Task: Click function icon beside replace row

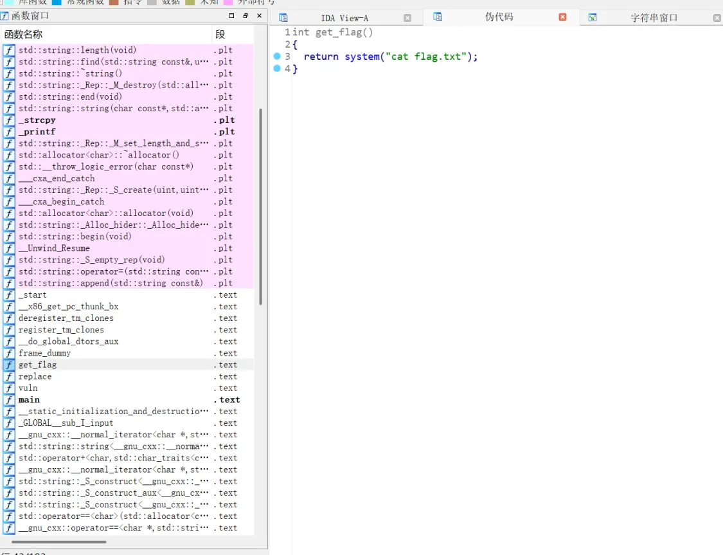Action: tap(9, 376)
